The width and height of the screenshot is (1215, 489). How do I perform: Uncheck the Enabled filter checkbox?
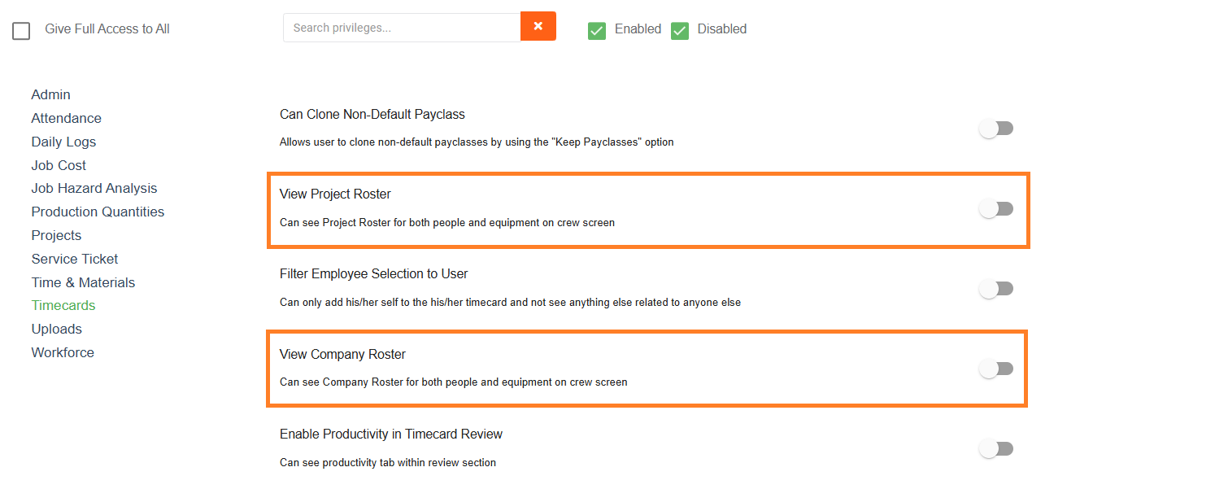click(x=597, y=30)
